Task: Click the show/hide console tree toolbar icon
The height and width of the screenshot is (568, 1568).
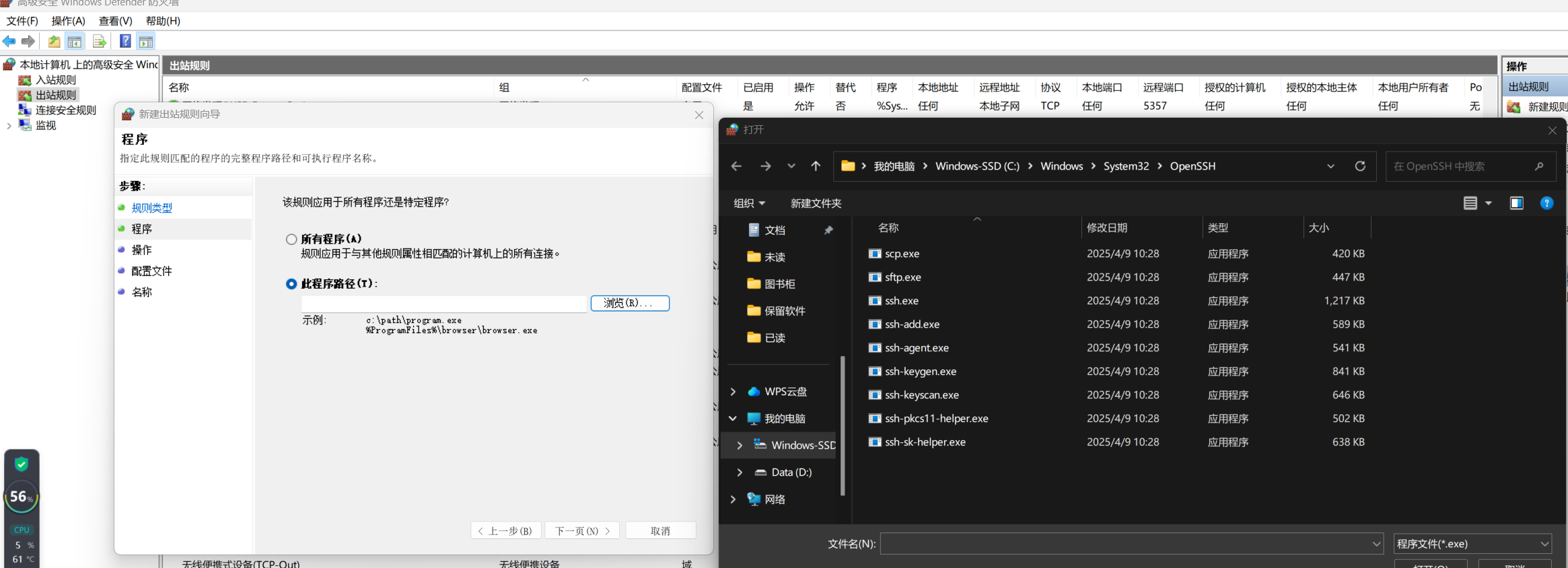Action: (75, 42)
